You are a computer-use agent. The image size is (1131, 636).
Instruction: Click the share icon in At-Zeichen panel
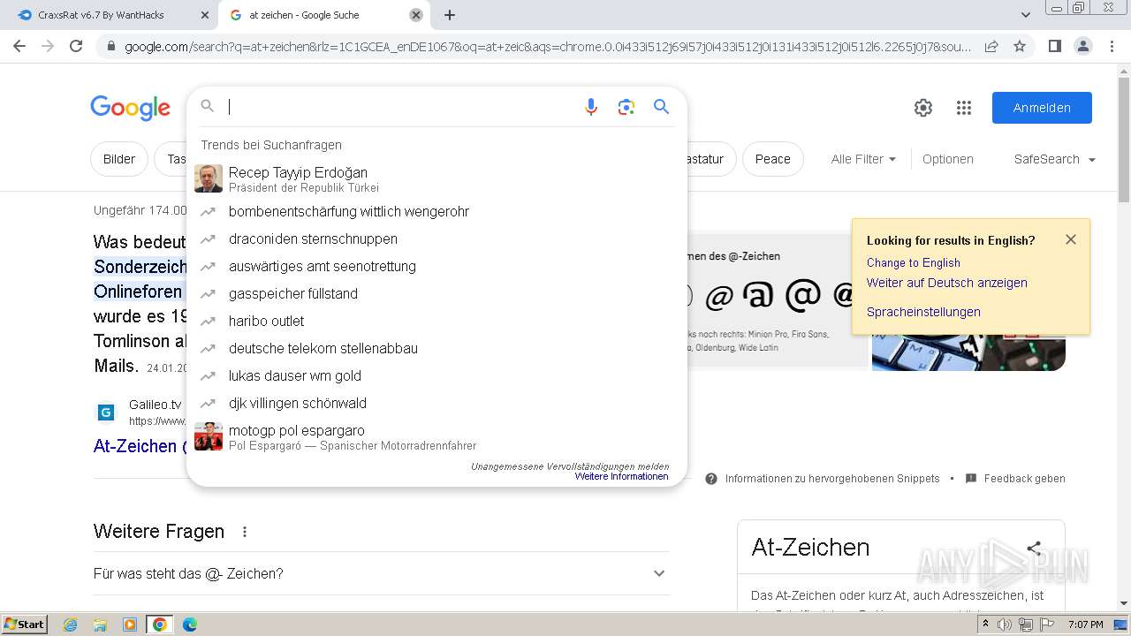1034,548
